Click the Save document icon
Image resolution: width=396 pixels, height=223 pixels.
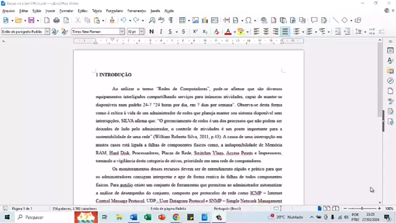[x=31, y=20]
